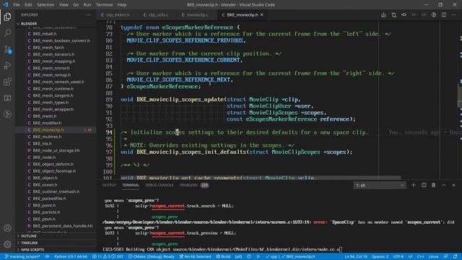Open the Run menu

coord(87,5)
